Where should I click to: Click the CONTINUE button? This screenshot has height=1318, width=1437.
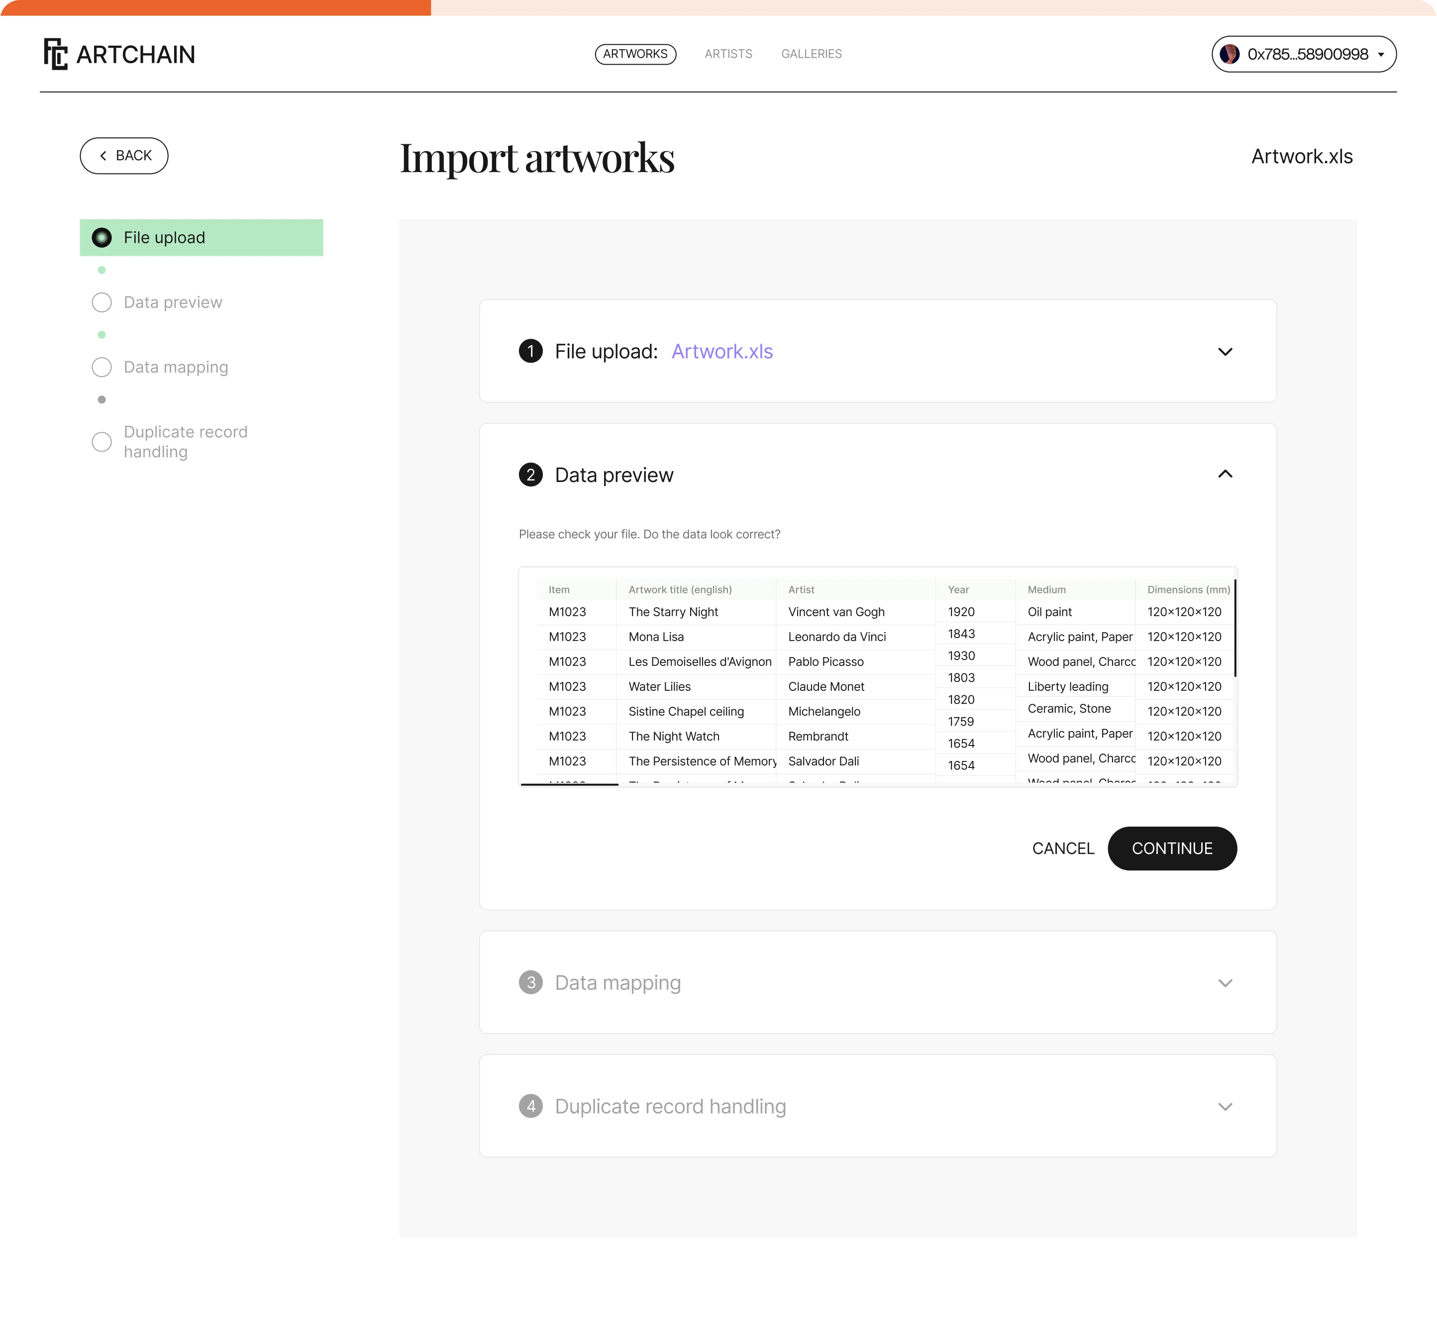1172,848
